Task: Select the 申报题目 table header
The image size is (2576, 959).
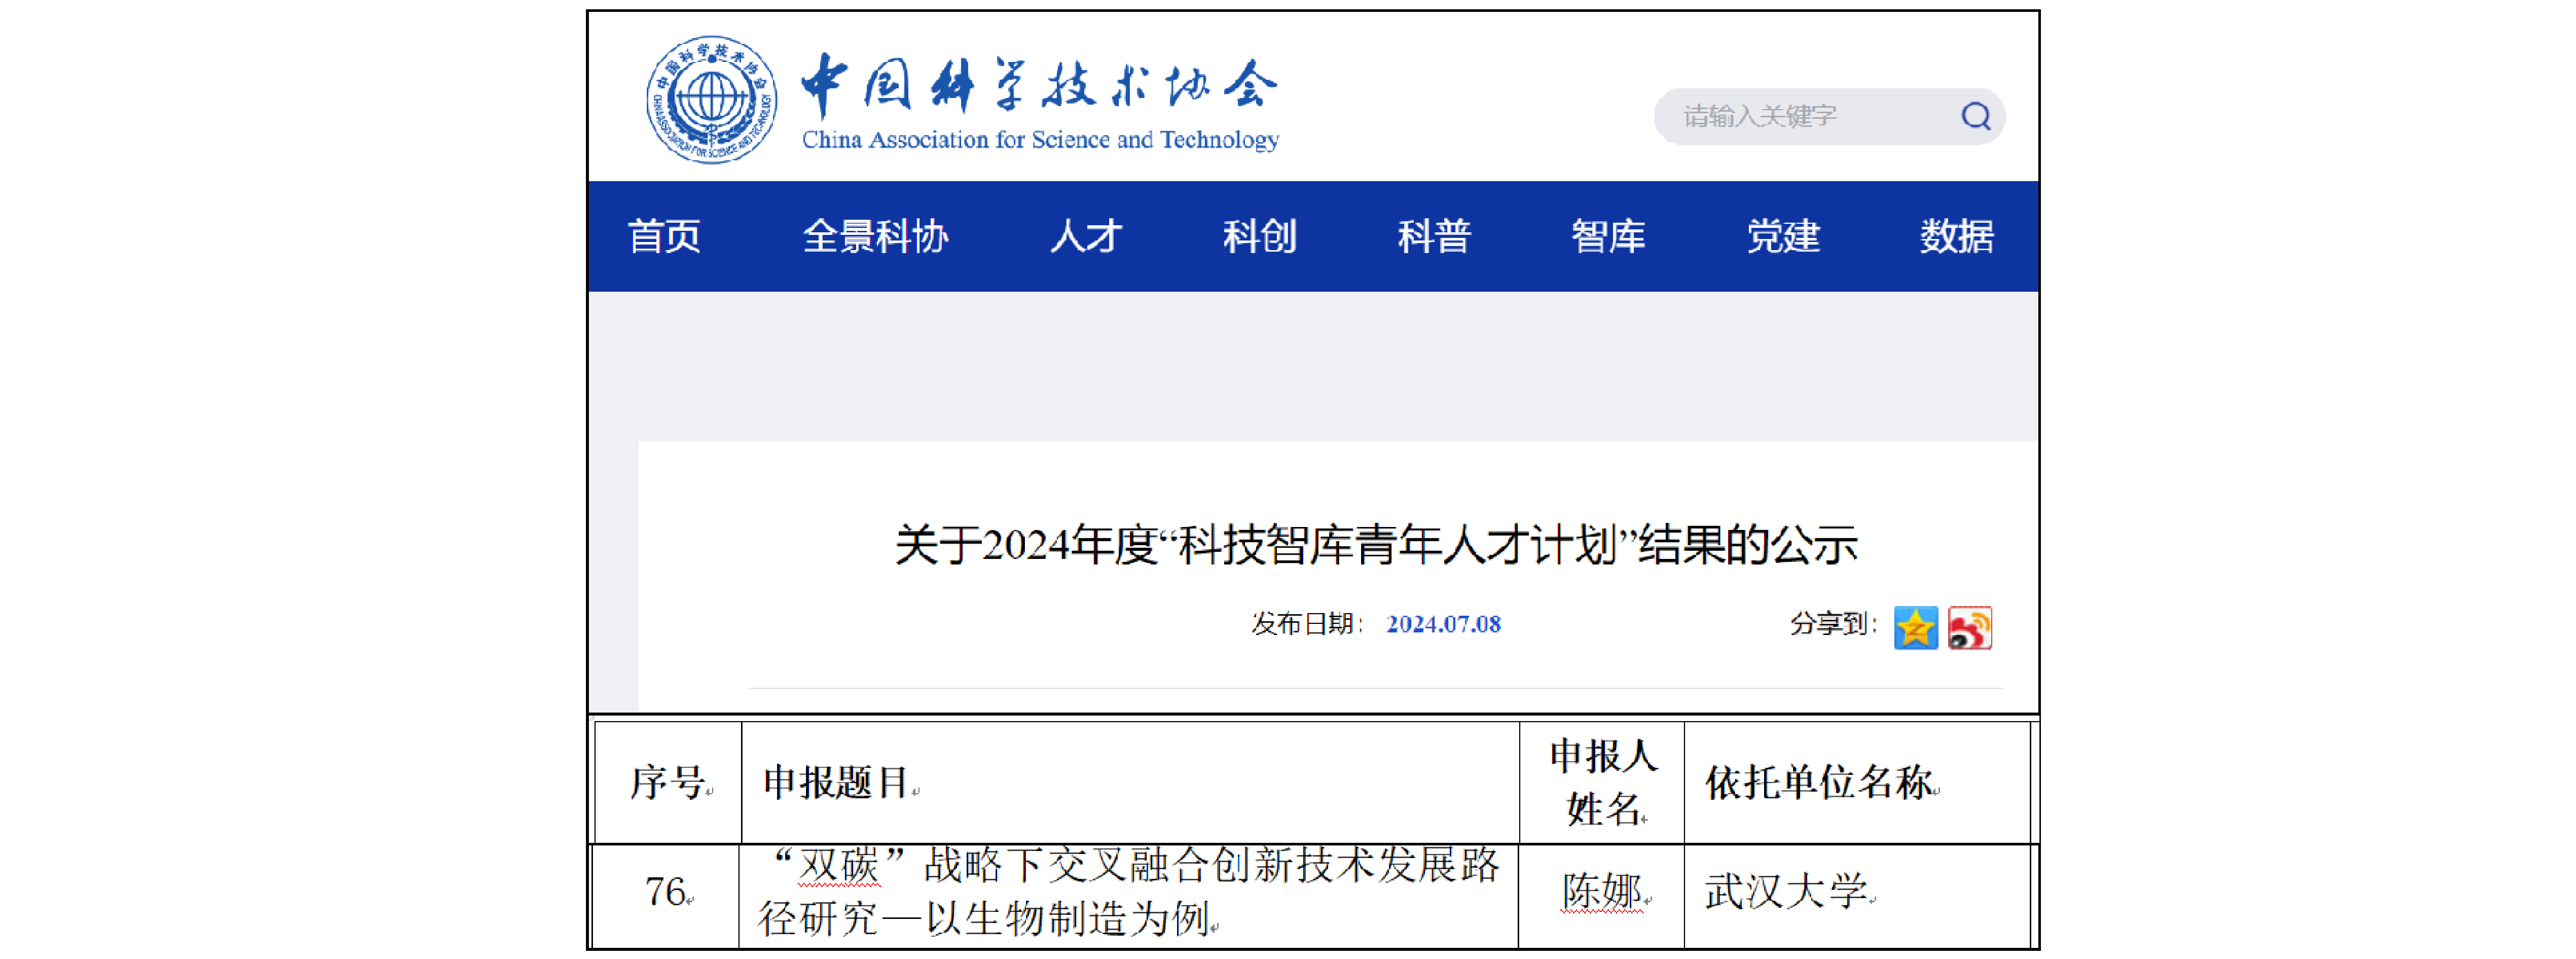Action: pyautogui.click(x=1130, y=782)
